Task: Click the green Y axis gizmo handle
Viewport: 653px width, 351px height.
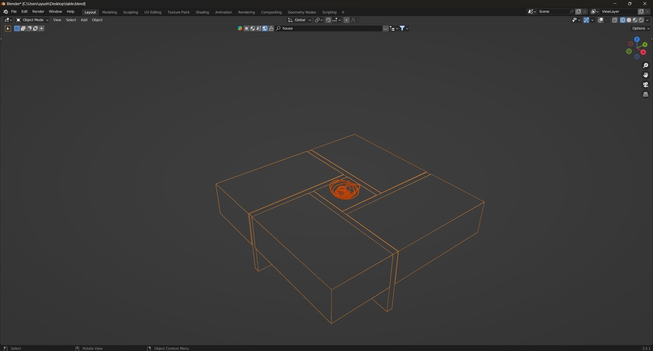Action: [x=645, y=45]
